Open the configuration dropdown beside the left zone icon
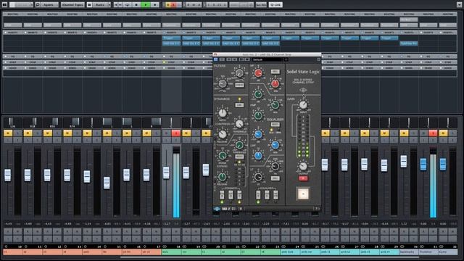Image resolution: width=464 pixels, height=261 pixels. pos(21,5)
